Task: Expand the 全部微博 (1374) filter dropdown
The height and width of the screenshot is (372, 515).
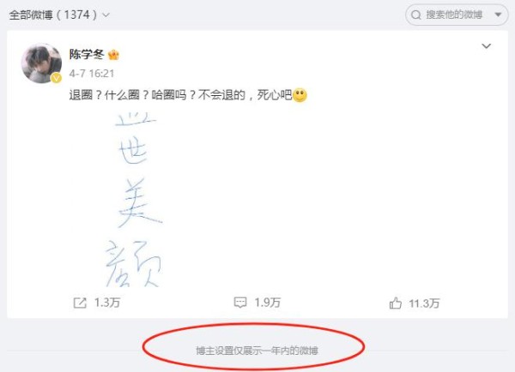Action: tap(59, 15)
